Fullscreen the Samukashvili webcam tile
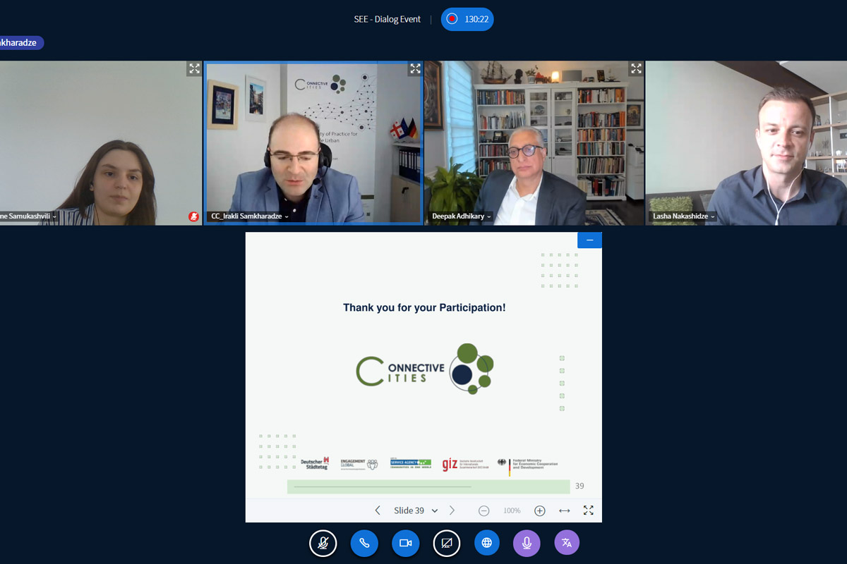The height and width of the screenshot is (564, 847). [x=194, y=68]
